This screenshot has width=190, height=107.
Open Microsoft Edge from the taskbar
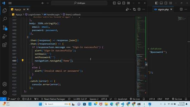point(112,104)
